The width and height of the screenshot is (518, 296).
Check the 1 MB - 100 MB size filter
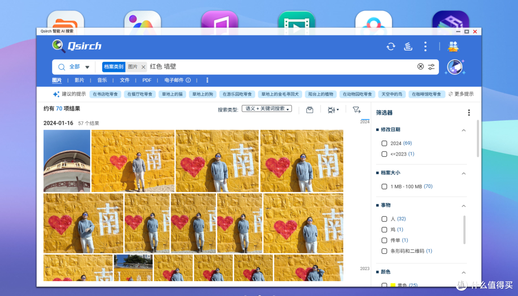(x=384, y=187)
